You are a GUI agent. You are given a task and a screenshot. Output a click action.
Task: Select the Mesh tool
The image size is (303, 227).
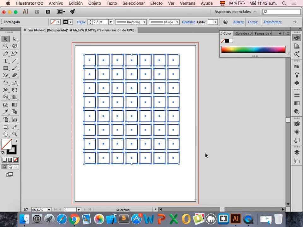[5, 105]
